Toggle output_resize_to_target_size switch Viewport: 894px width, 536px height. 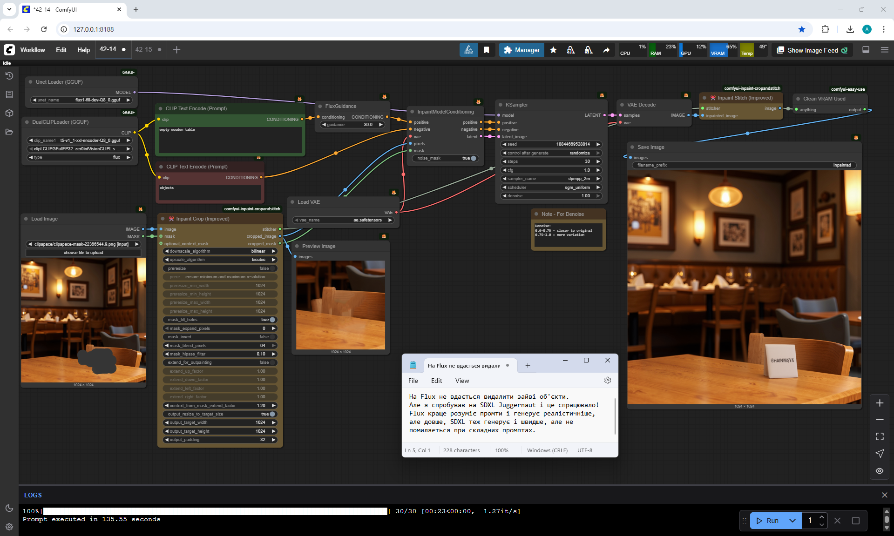(271, 414)
